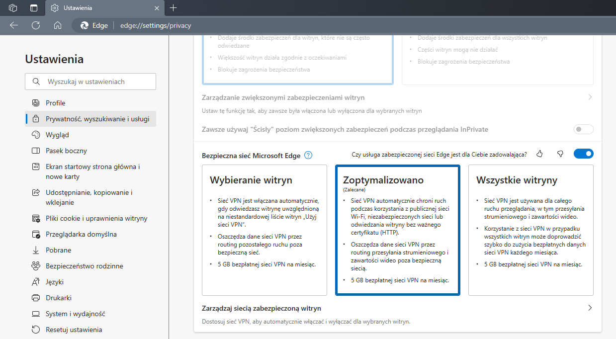Click the Resetuj ustawienia reset icon
This screenshot has width=616, height=339.
36,330
